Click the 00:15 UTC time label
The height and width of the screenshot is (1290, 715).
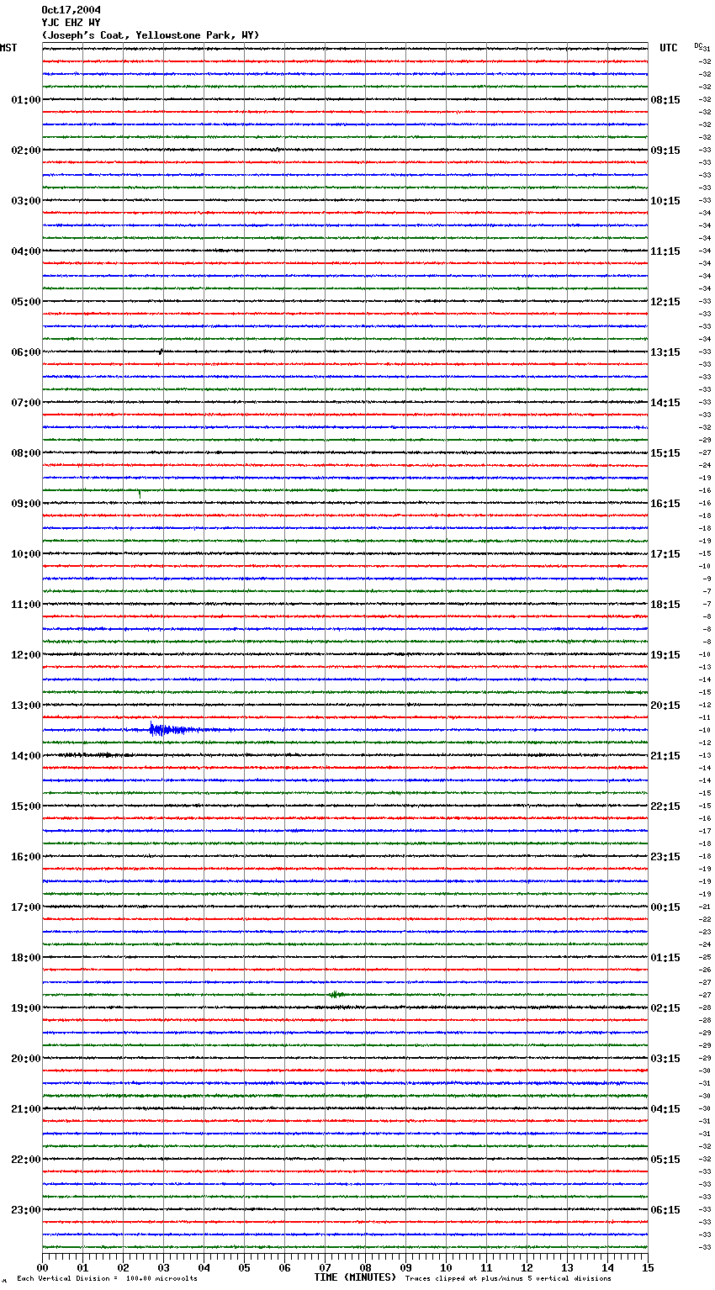(x=665, y=907)
